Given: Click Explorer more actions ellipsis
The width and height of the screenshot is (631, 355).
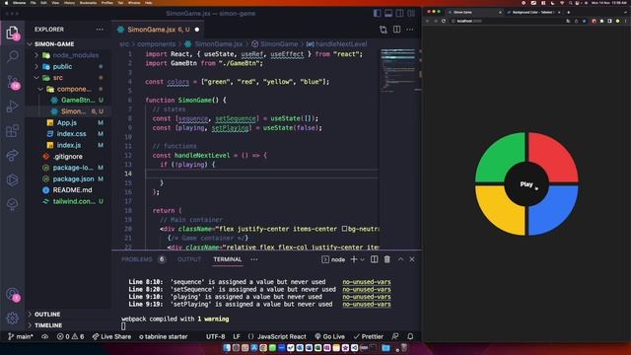Looking at the screenshot, I should (x=100, y=30).
